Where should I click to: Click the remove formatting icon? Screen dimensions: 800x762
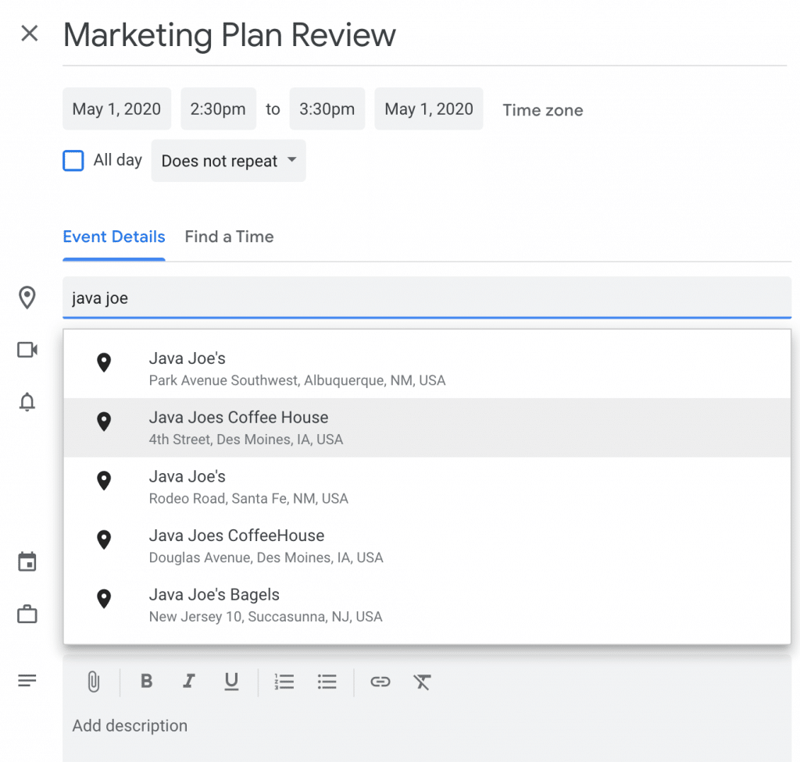coord(422,682)
